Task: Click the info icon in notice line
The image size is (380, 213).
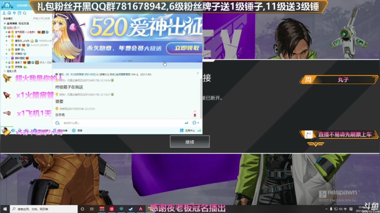Action: point(56,74)
